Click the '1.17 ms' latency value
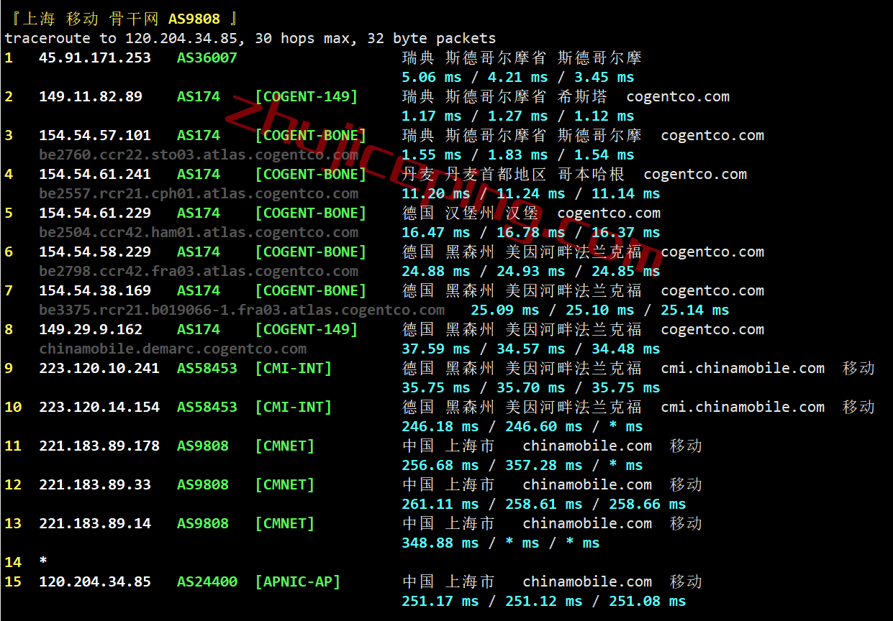This screenshot has height=621, width=893. point(432,116)
